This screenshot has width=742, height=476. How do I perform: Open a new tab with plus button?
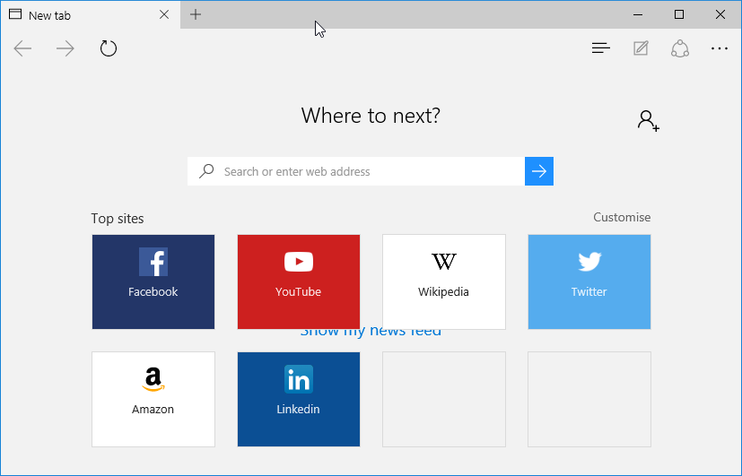coord(196,14)
